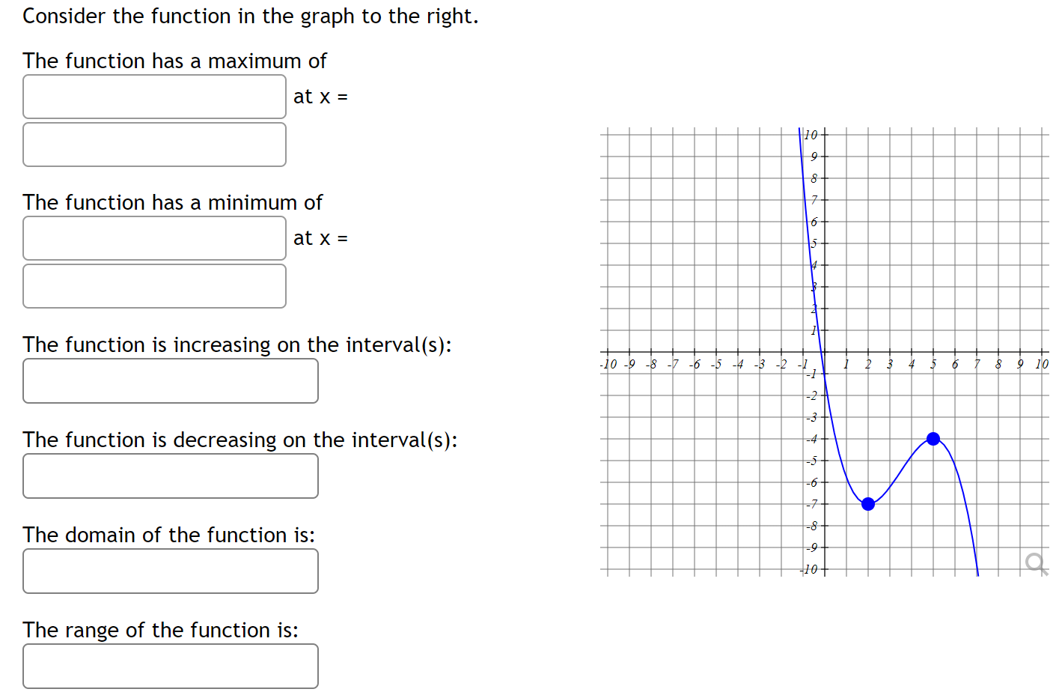Viewport: 1062px width, 695px height.
Task: Click the decreasing interval(s) answer box
Action: (x=171, y=476)
